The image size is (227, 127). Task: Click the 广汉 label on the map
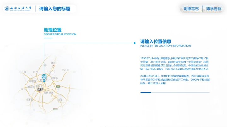click(x=49, y=72)
